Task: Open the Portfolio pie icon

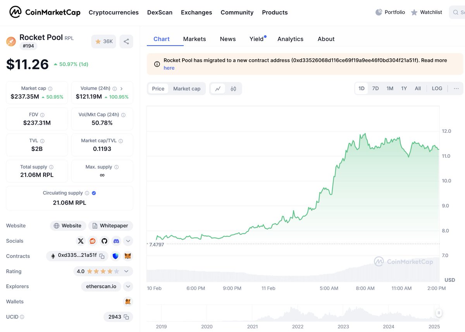Action: (x=379, y=12)
